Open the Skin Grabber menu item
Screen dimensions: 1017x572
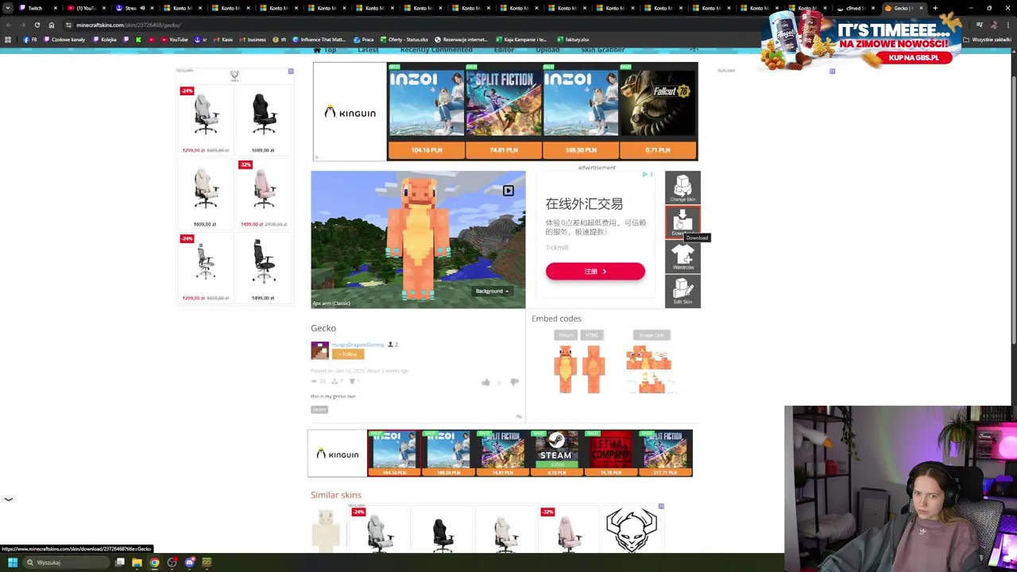[602, 50]
